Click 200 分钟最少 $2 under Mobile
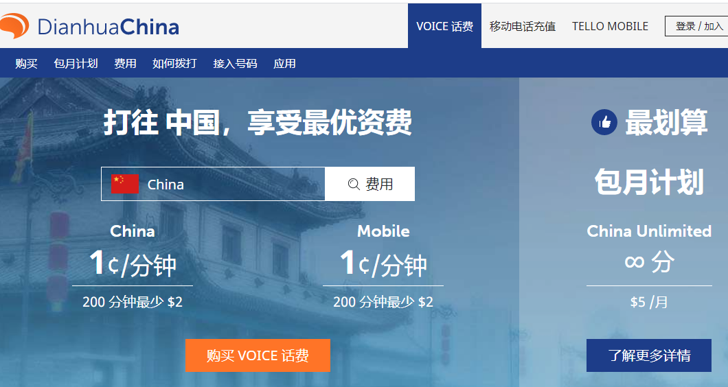 click(383, 302)
